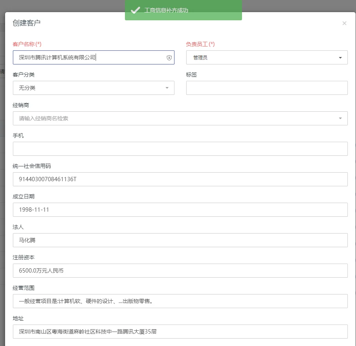Click the 手机 input field
The image size is (356, 346).
pos(180,149)
